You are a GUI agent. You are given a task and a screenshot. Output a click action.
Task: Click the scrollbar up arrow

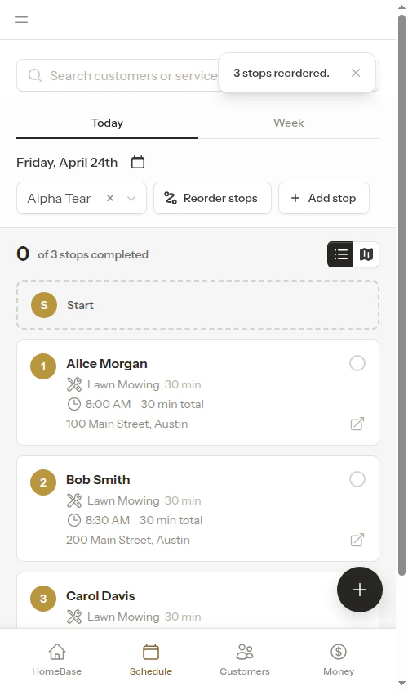click(401, 7)
